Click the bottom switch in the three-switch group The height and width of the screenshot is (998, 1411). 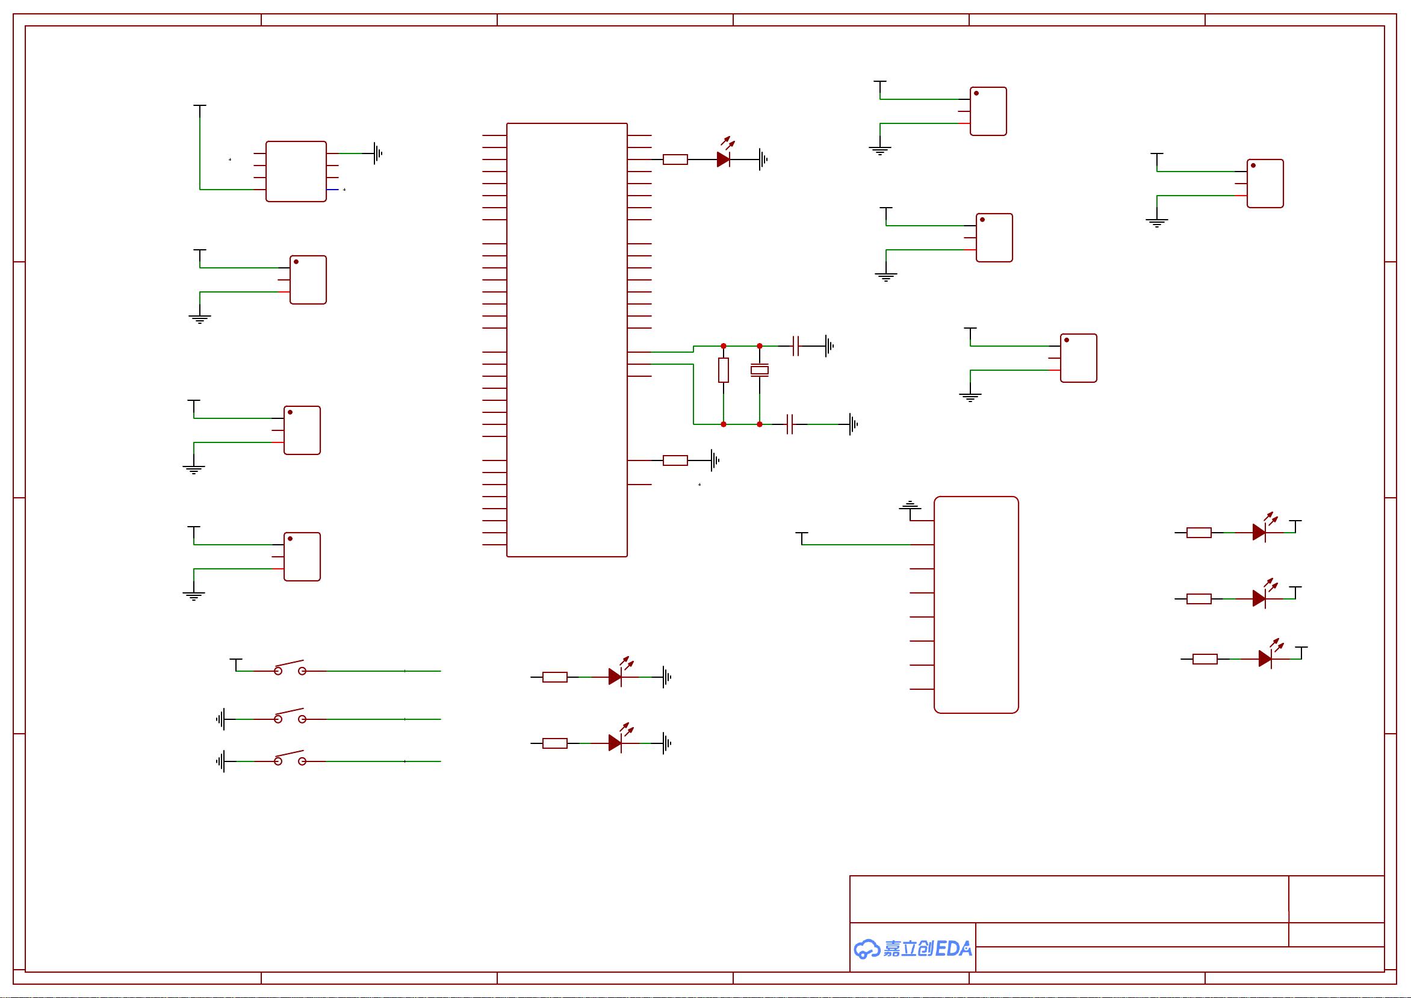coord(290,759)
